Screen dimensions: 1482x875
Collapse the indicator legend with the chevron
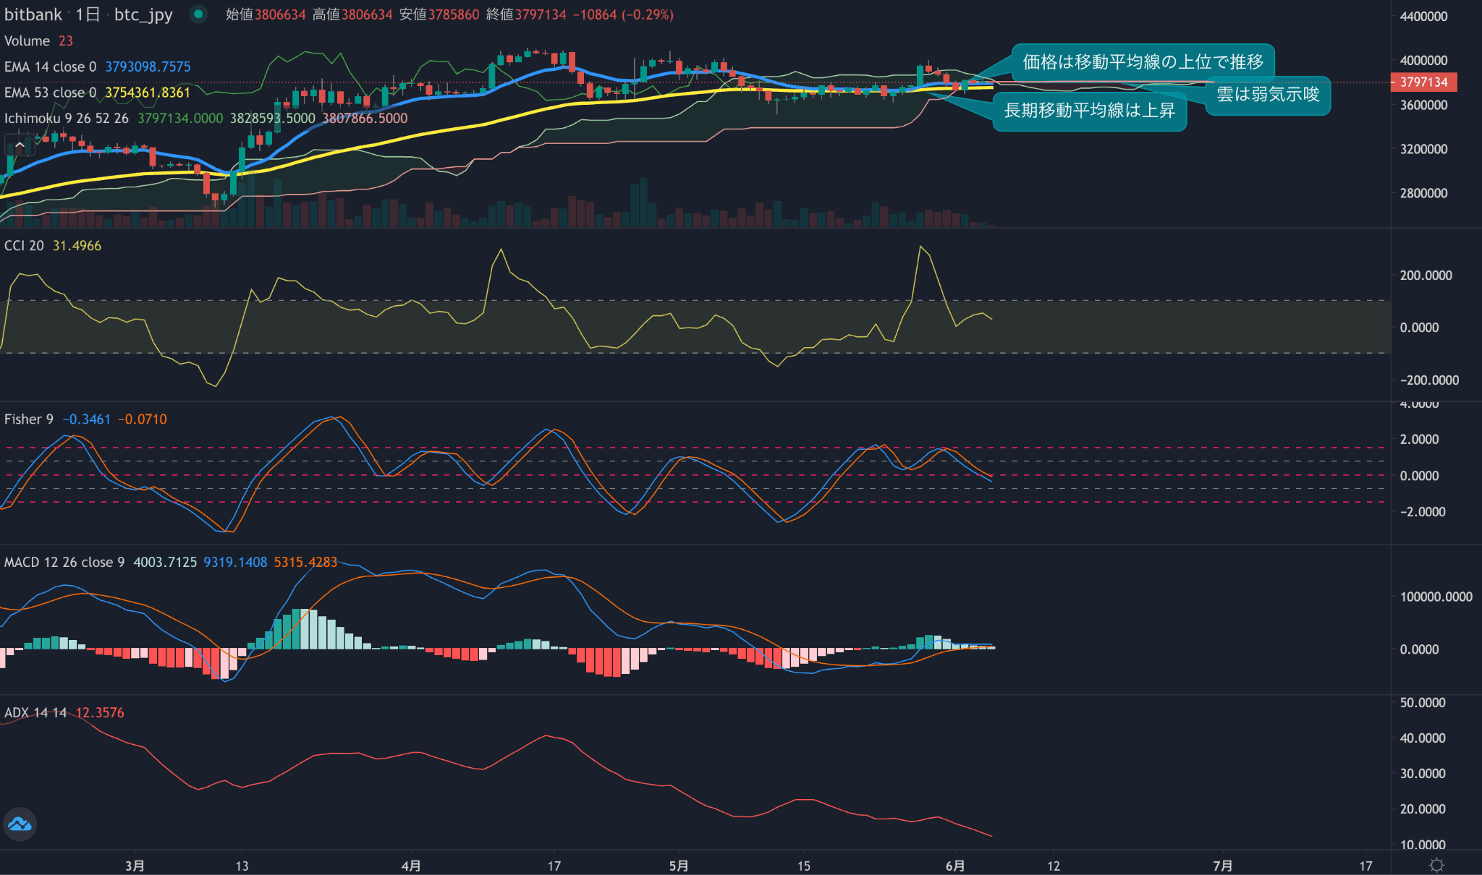point(20,146)
